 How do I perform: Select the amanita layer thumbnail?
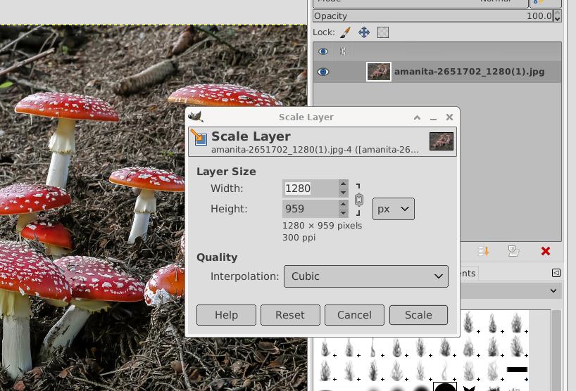pos(379,72)
